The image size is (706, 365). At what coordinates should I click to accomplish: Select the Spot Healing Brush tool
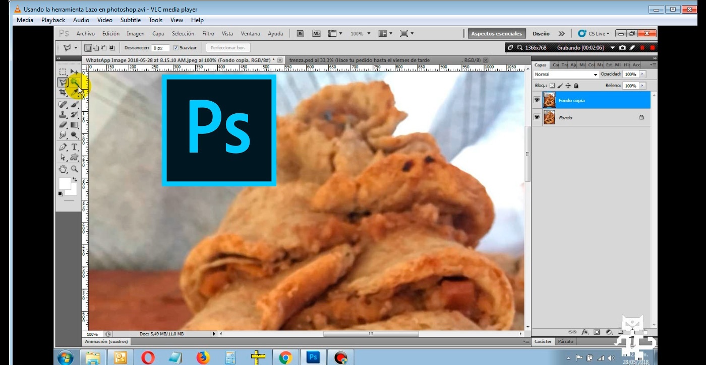pyautogui.click(x=63, y=105)
